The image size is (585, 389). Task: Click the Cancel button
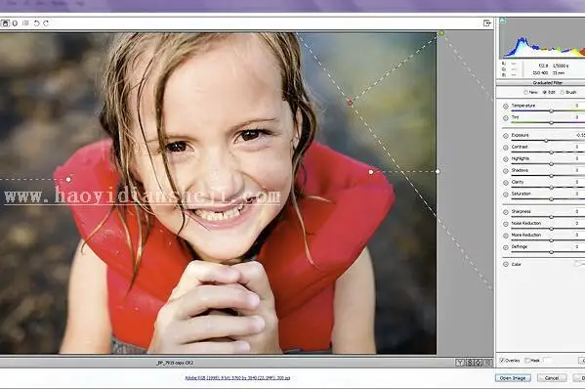pos(552,378)
